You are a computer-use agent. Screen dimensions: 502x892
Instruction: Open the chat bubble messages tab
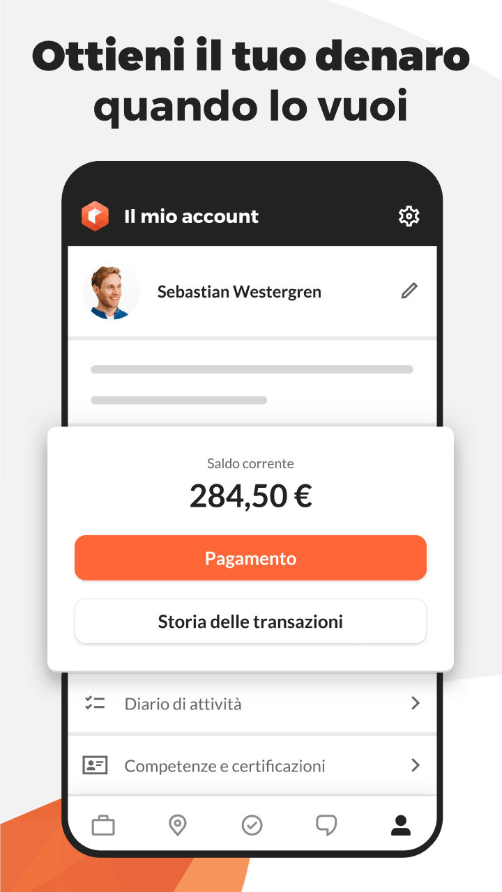click(x=326, y=826)
